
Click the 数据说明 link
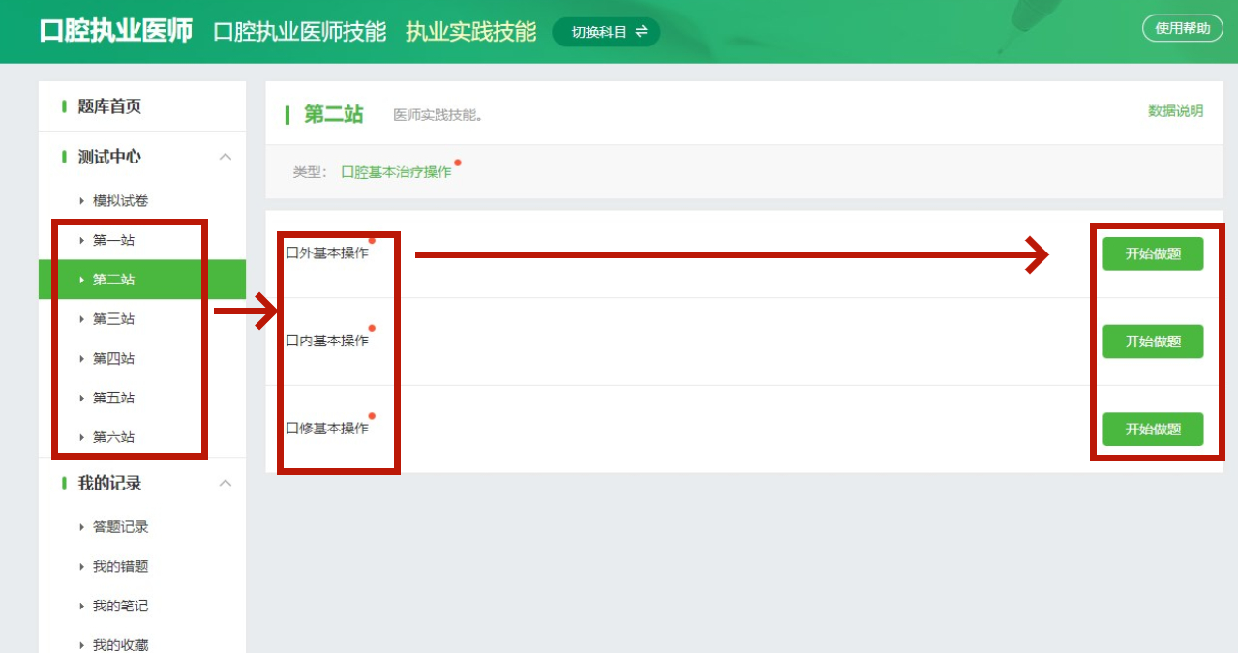click(1175, 111)
